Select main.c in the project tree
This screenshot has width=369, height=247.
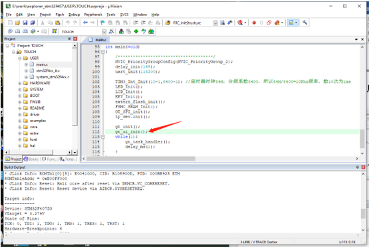[x=42, y=64]
